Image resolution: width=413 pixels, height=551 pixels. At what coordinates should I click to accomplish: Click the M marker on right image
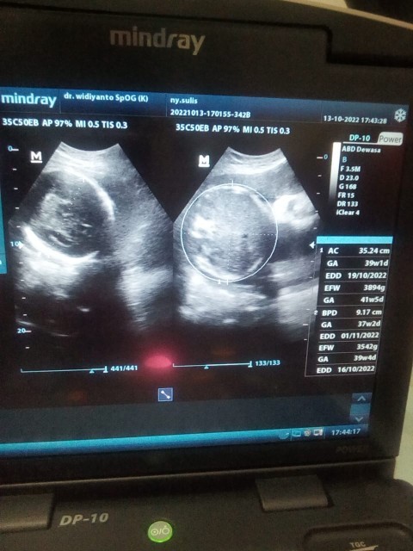coord(204,161)
